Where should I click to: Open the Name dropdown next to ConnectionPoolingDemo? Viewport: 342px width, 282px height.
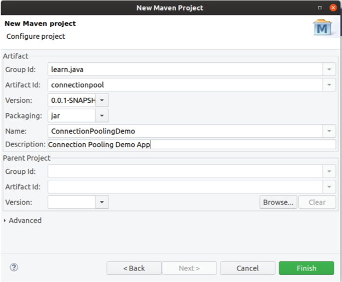click(x=329, y=131)
